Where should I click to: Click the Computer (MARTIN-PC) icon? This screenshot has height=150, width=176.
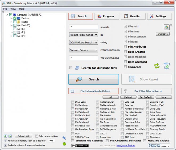[14, 15]
